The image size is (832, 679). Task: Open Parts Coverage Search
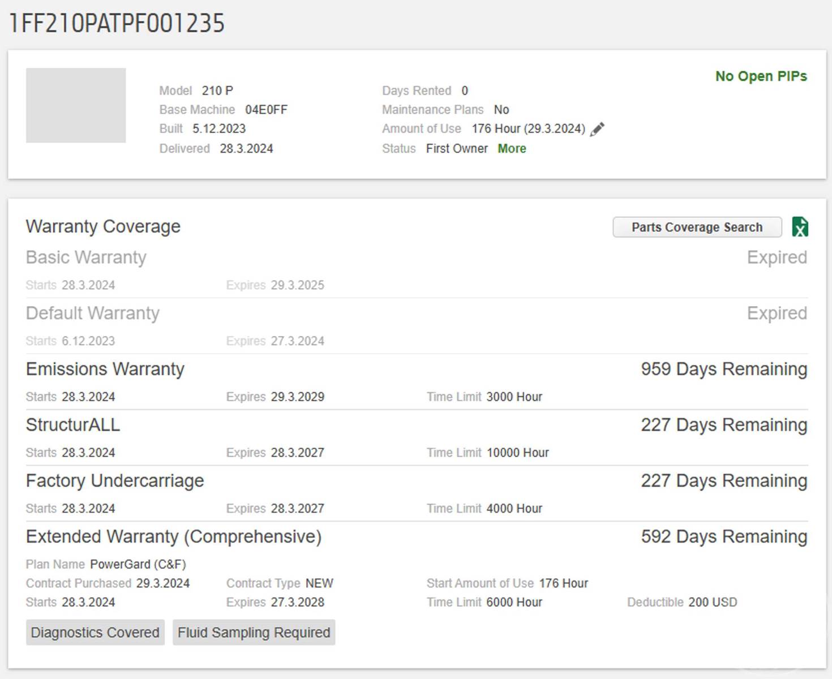click(x=697, y=227)
